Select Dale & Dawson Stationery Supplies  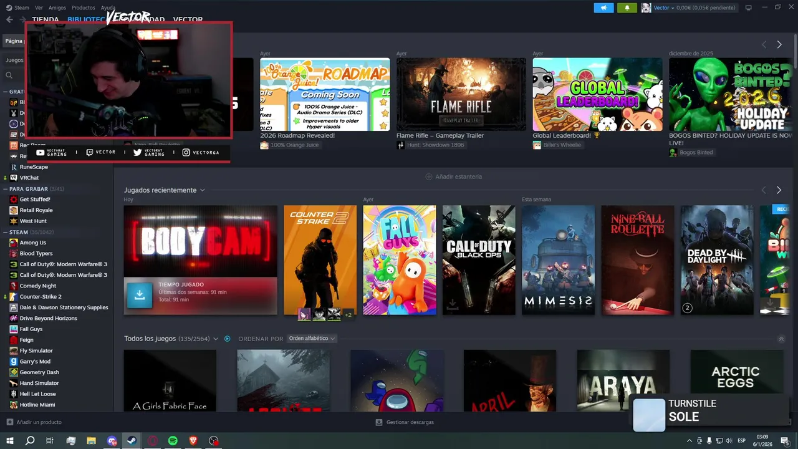click(64, 307)
